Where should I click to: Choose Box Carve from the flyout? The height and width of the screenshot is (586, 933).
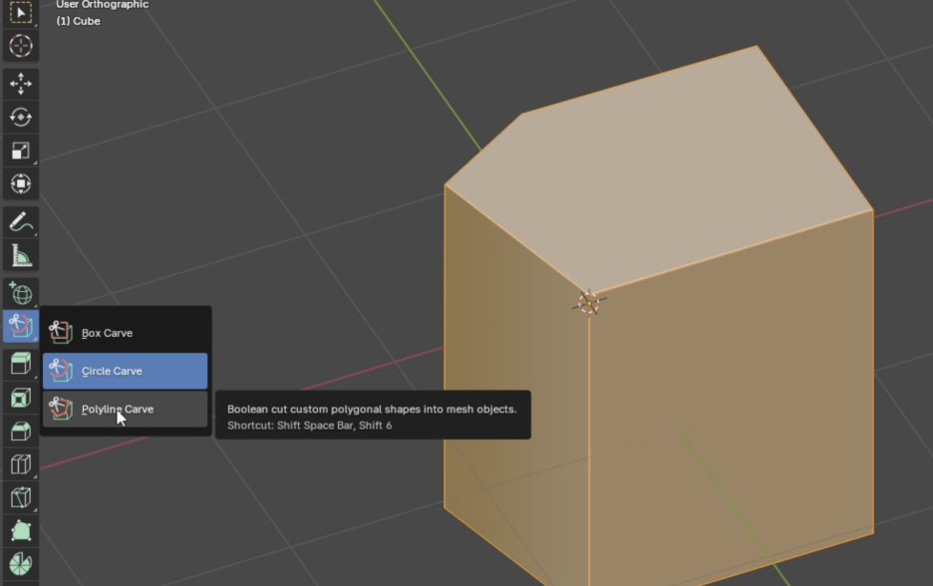pyautogui.click(x=125, y=333)
